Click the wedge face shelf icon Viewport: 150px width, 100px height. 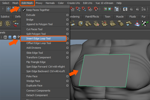(x=121, y=23)
